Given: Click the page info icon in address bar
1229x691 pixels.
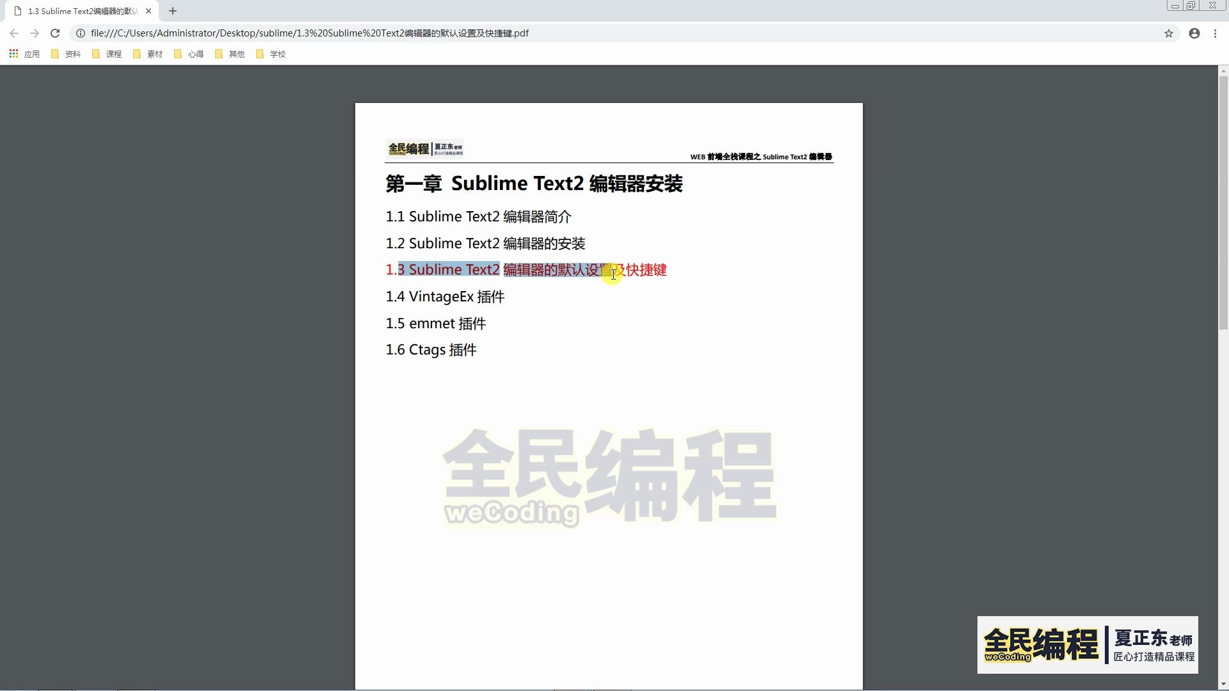Looking at the screenshot, I should pos(79,33).
